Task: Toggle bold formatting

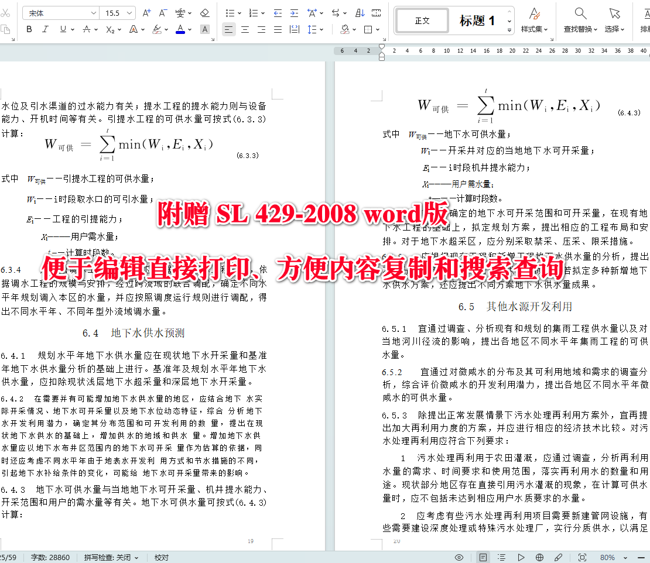Action: [29, 29]
